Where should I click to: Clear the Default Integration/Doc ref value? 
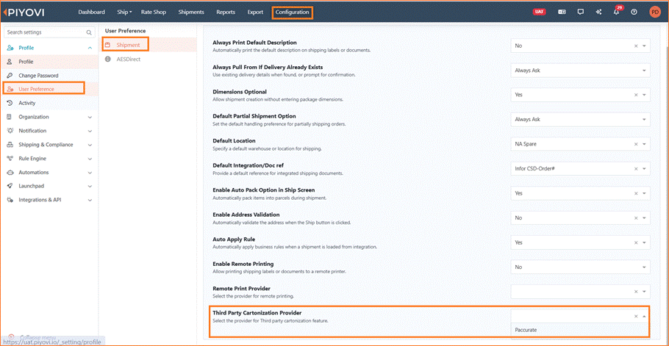[x=636, y=169]
